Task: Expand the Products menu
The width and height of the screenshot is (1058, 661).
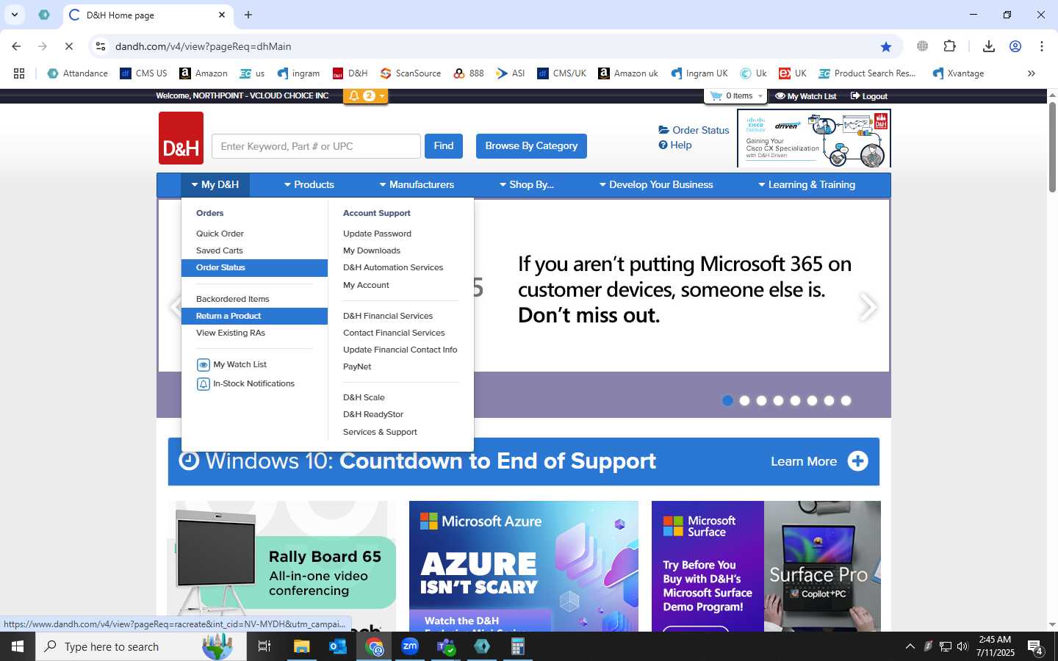Action: (x=309, y=185)
